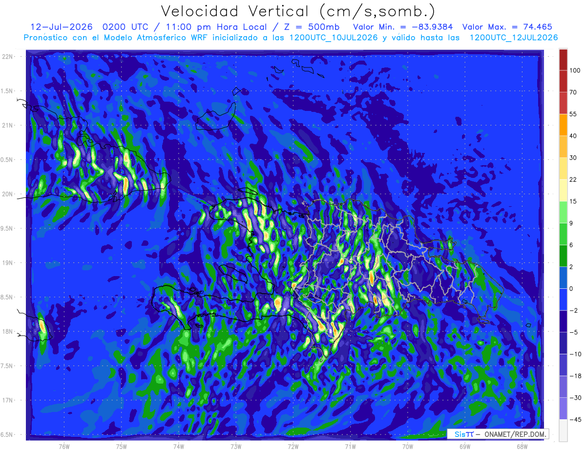586x453 pixels.
Task: Click the "76W" longitude label
Action: [x=64, y=446]
